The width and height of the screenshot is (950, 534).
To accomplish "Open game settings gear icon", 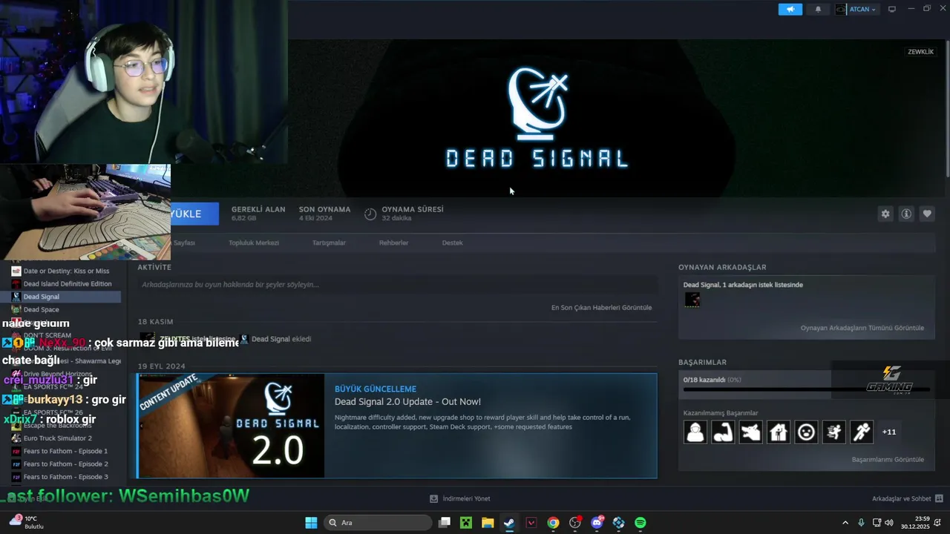I will pos(885,214).
